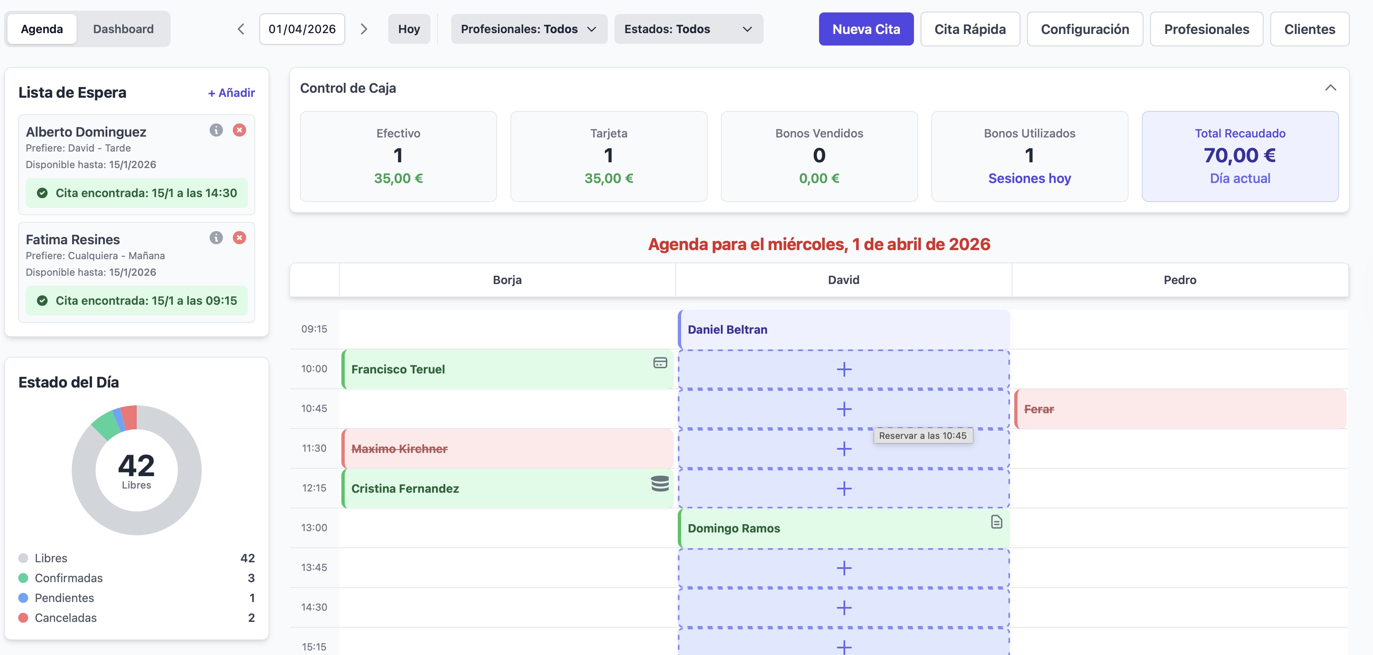Image resolution: width=1373 pixels, height=655 pixels.
Task: Click the date field showing 01/04/2026
Action: pos(302,29)
